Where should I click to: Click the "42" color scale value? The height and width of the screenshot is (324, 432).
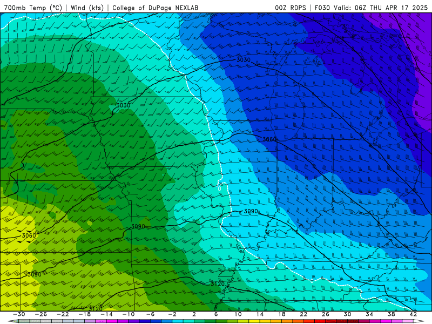point(413,314)
